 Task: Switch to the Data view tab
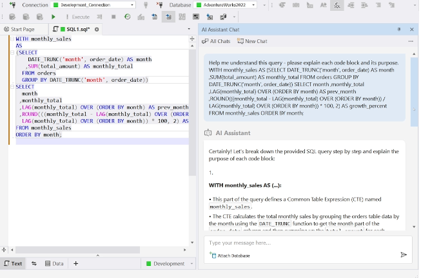[54, 264]
